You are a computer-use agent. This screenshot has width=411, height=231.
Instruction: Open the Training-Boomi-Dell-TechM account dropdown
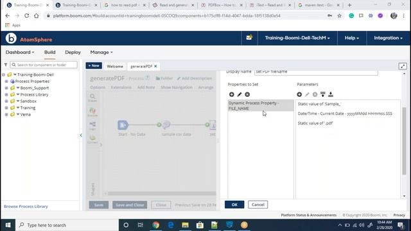click(x=297, y=38)
